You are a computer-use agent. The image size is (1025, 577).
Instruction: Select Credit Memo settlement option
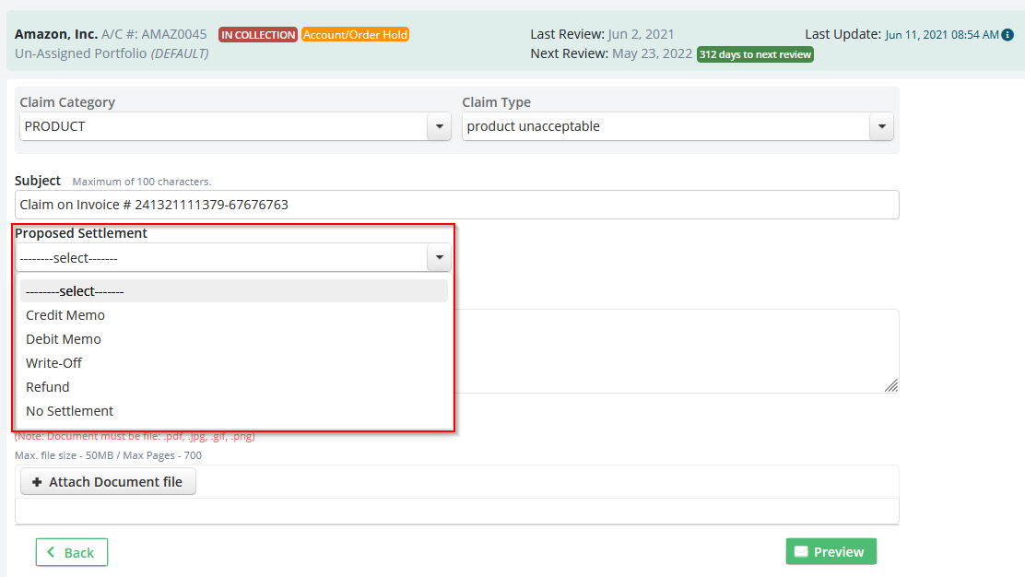click(x=234, y=315)
